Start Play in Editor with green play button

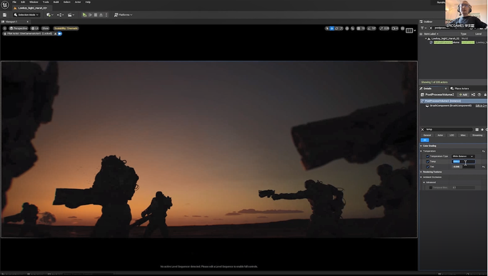[84, 15]
